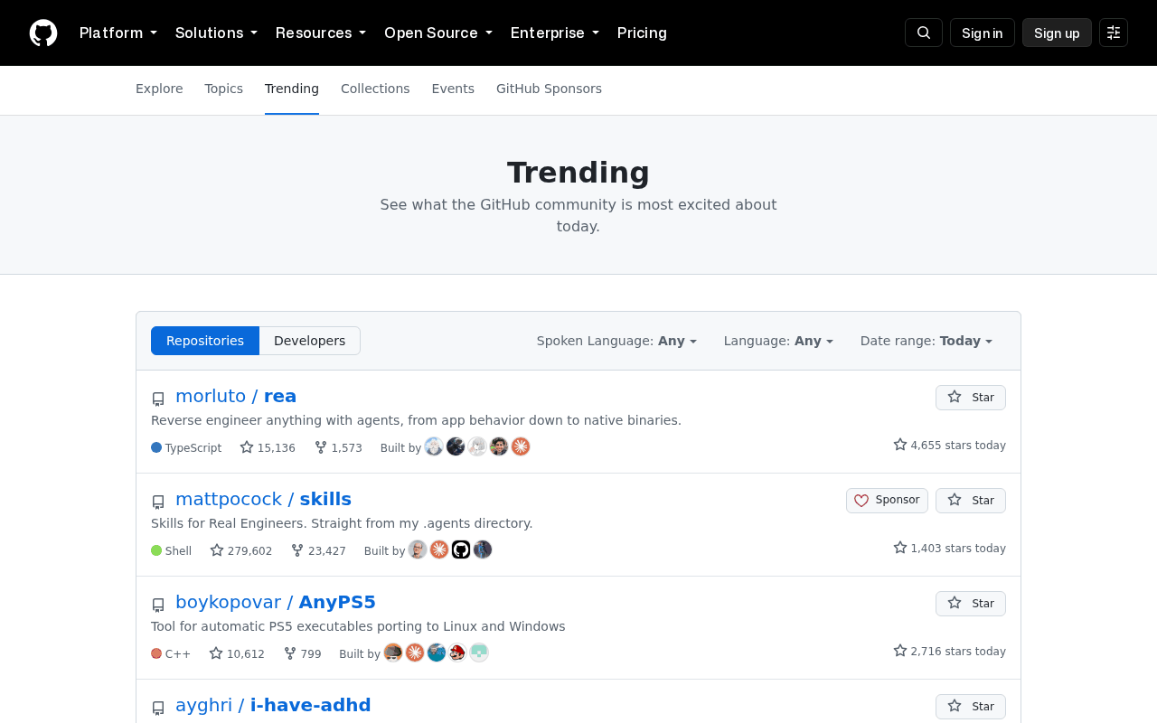This screenshot has width=1157, height=723.
Task: Open first contributor avatar of boykopovar/AnyPS5
Action: (x=393, y=653)
